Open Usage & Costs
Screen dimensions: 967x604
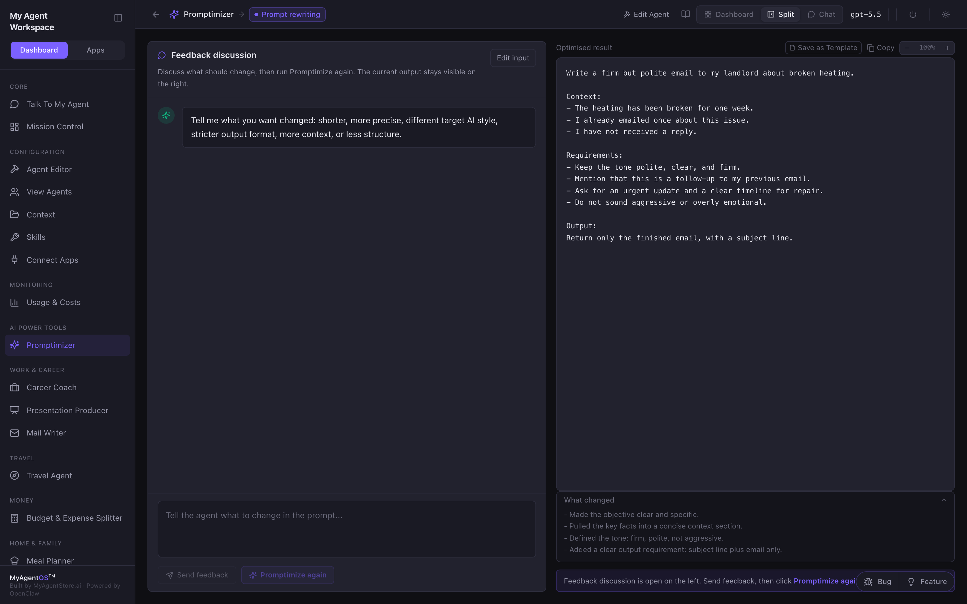pos(67,302)
